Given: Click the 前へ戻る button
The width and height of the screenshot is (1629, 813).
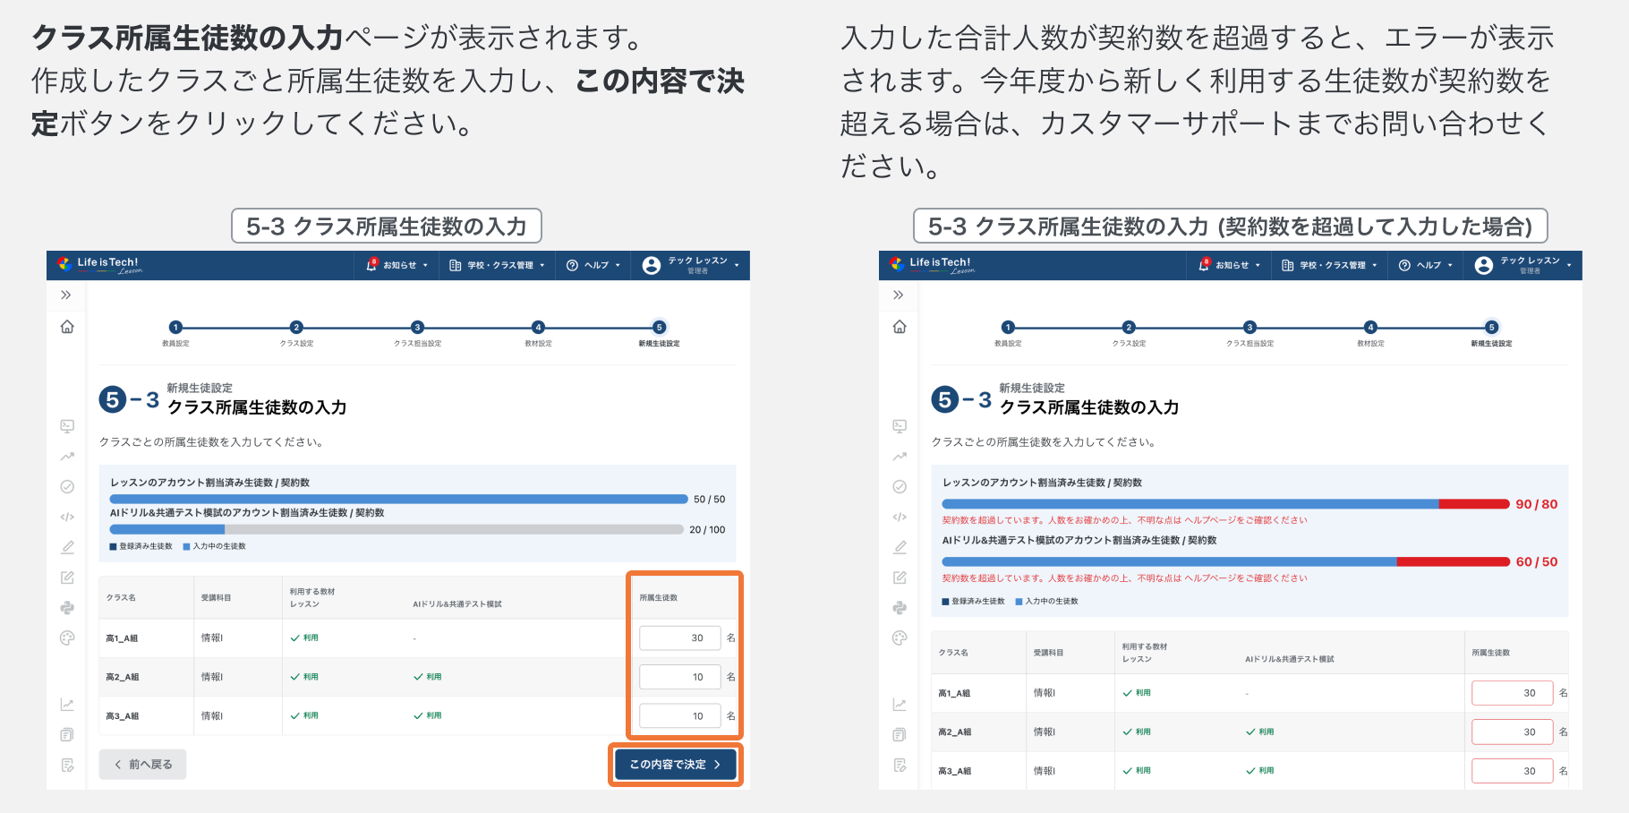Looking at the screenshot, I should coord(142,765).
